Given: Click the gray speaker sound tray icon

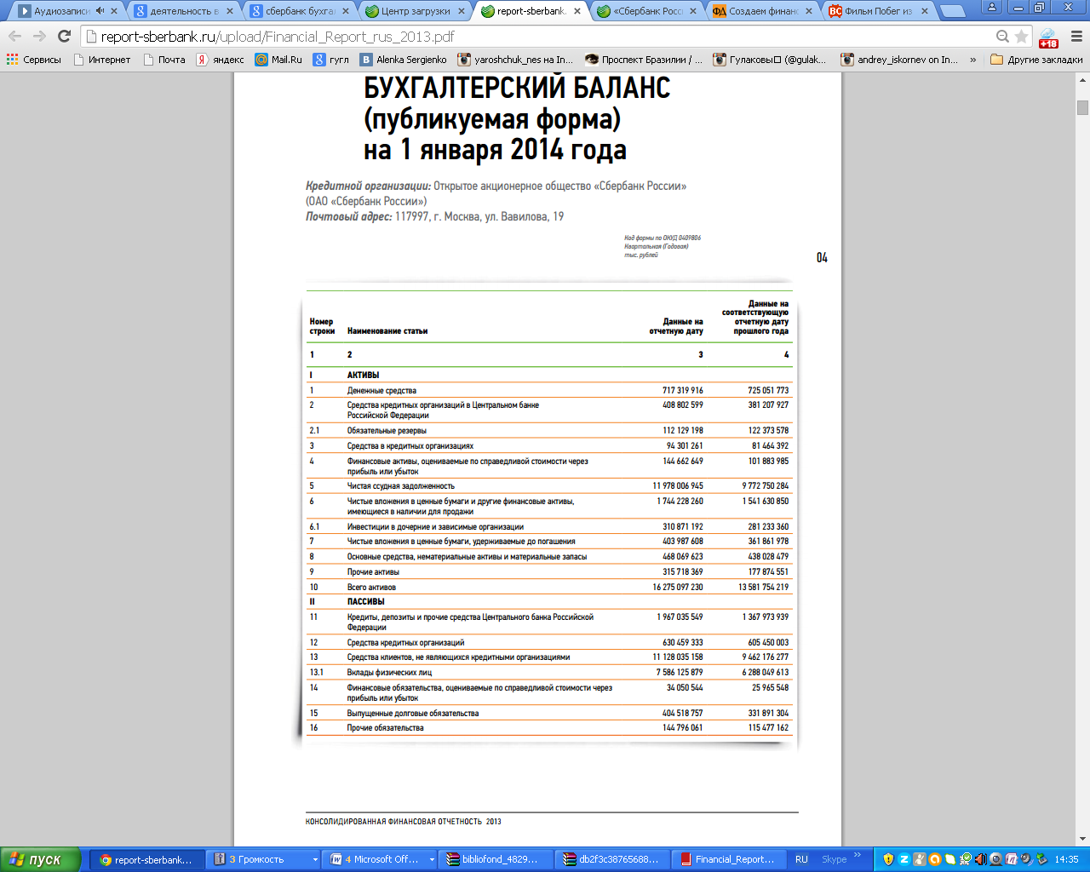Looking at the screenshot, I should pos(1026,859).
